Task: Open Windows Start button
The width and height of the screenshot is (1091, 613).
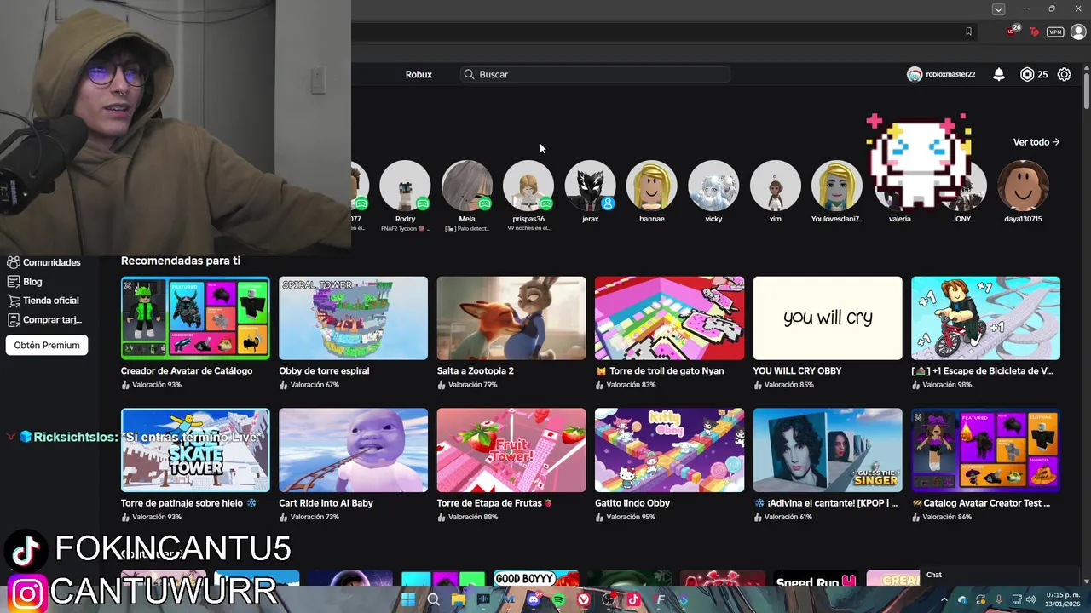Action: coord(408,600)
